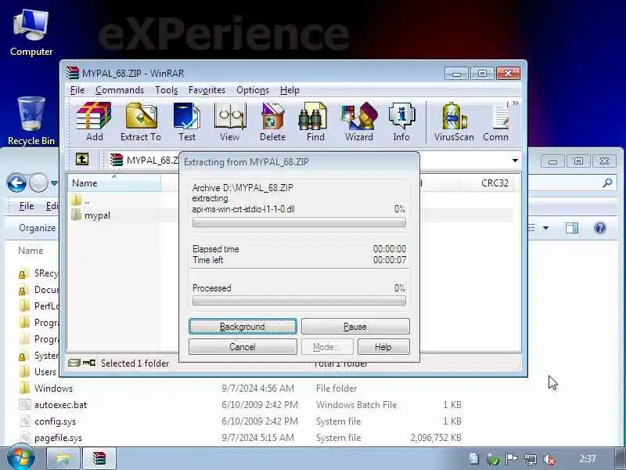Screen dimensions: 626x470
Task: Toggle the preview pane in Explorer
Action: 572,228
